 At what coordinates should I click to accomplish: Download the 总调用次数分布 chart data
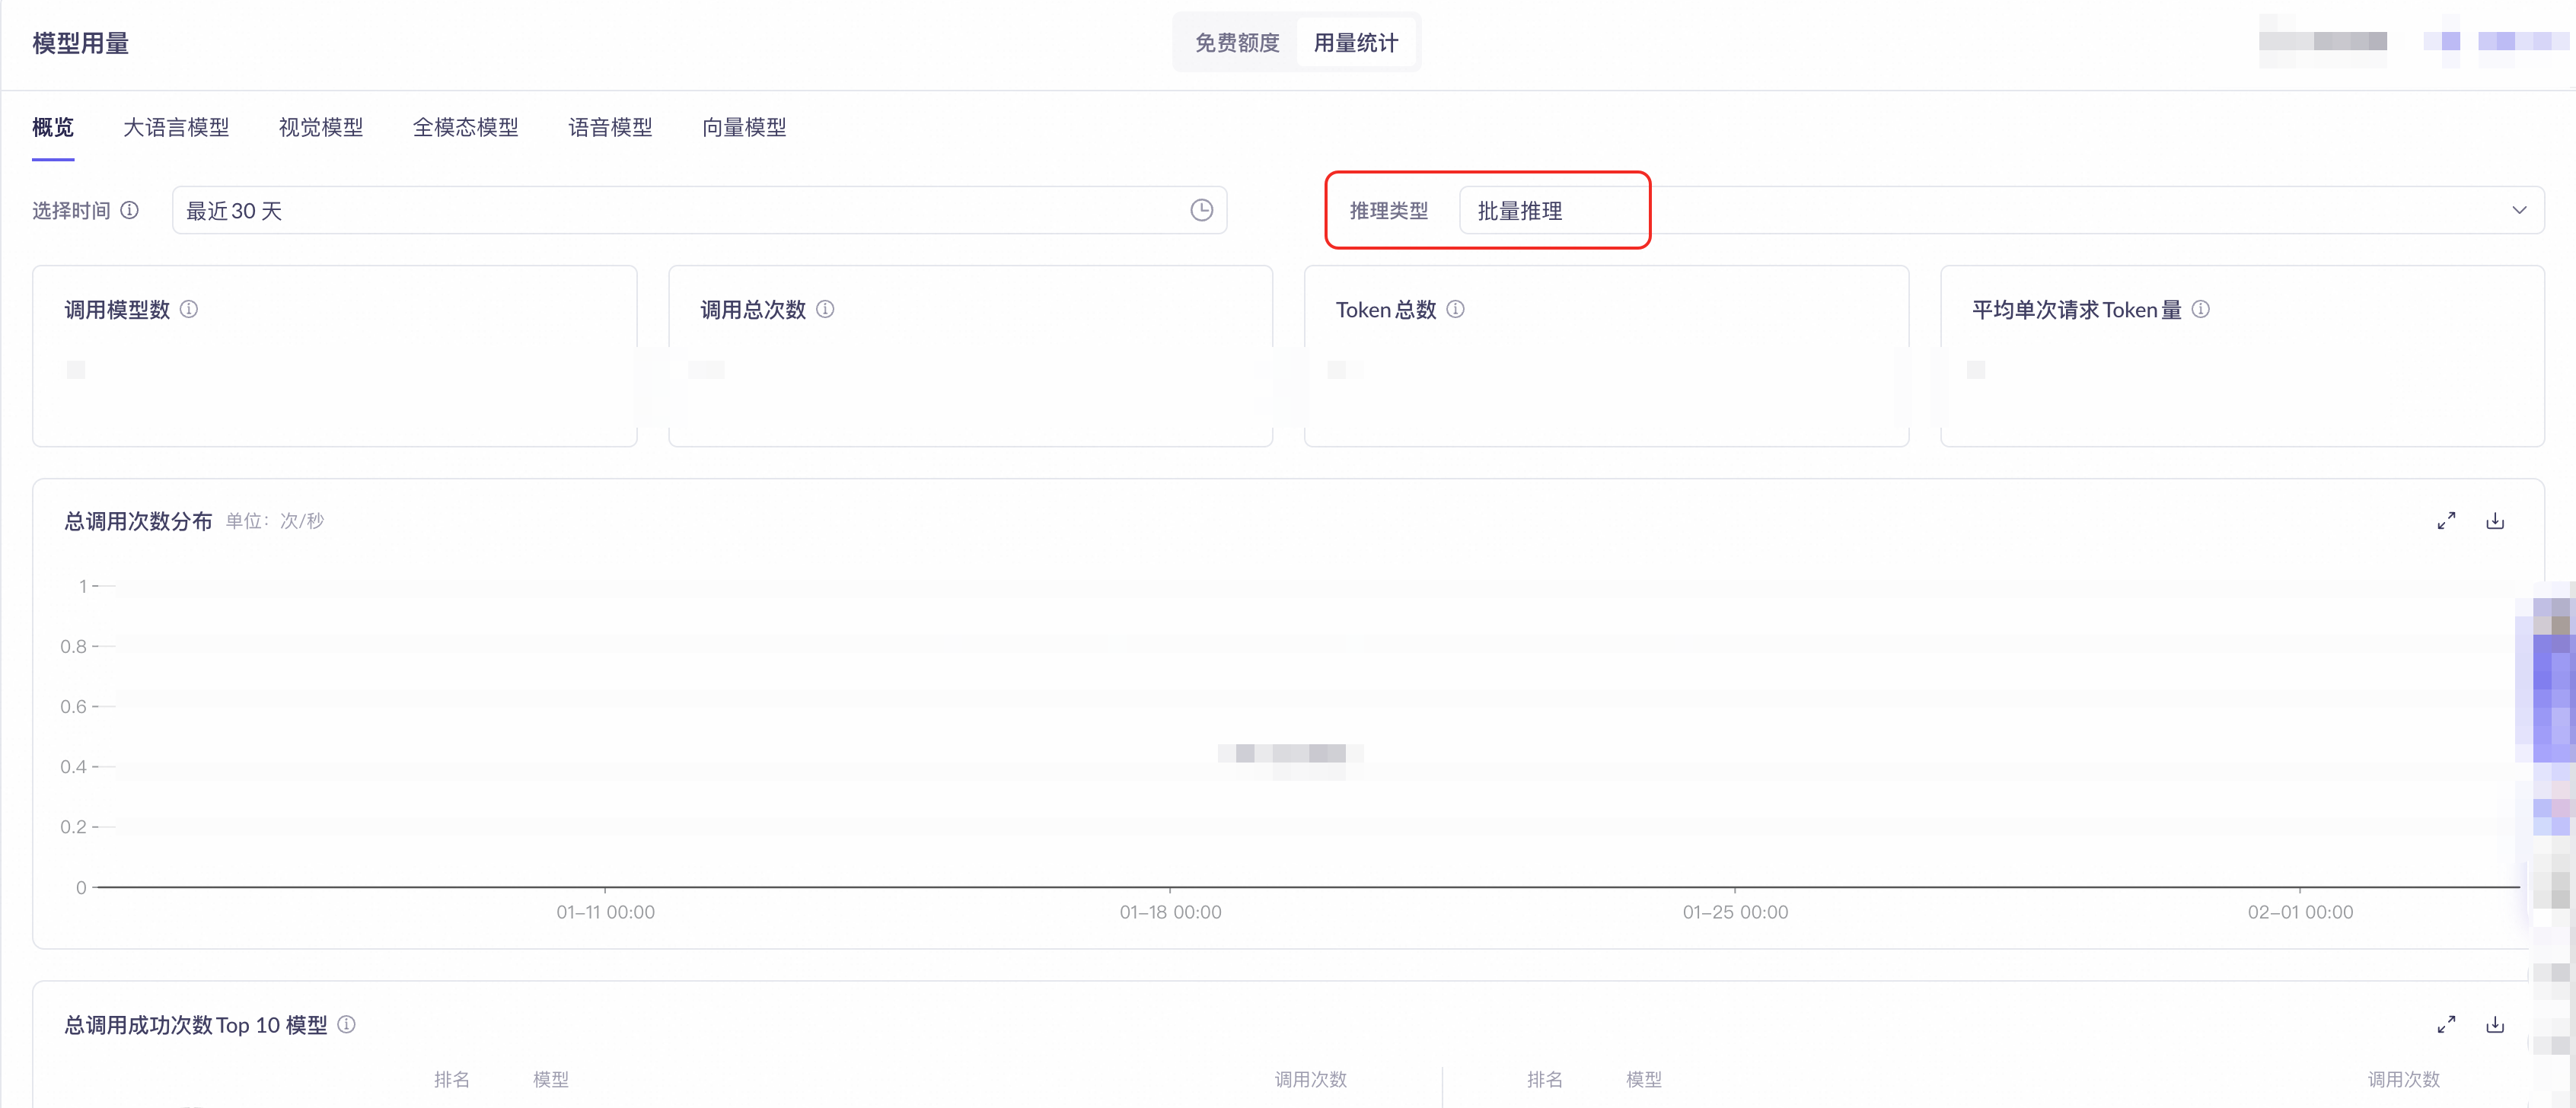coord(2495,521)
